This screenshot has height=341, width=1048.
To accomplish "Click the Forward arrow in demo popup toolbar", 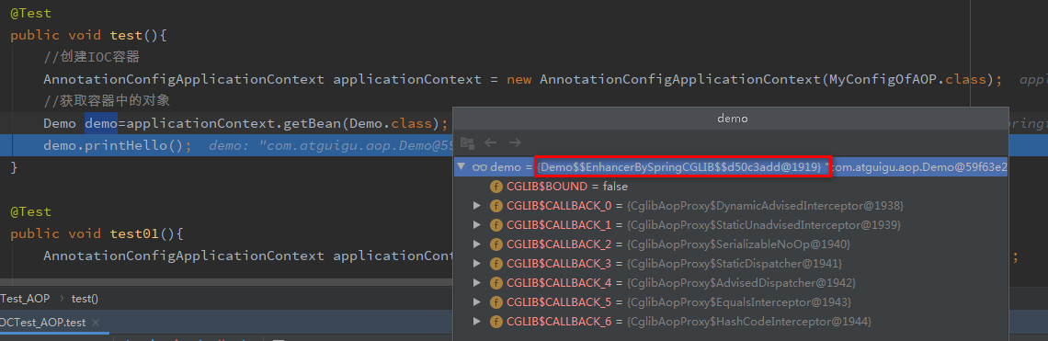I will click(x=515, y=142).
